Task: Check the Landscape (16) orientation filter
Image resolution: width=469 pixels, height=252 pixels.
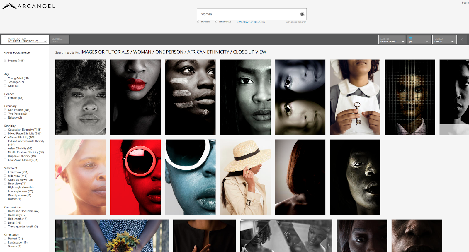Action: [x=5, y=243]
